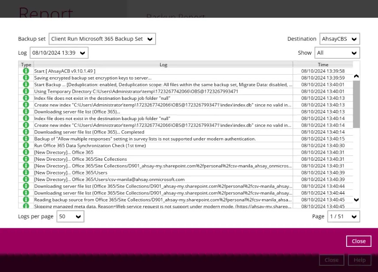The height and width of the screenshot is (272, 378).
Task: Click the info icon for New Directory Office 365
Action: 26,152
